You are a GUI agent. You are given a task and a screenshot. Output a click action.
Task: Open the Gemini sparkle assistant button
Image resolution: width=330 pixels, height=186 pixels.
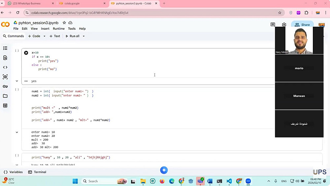[x=164, y=170]
